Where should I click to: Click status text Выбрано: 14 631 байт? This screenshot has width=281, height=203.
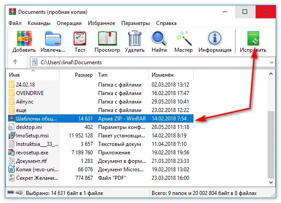(x=64, y=193)
